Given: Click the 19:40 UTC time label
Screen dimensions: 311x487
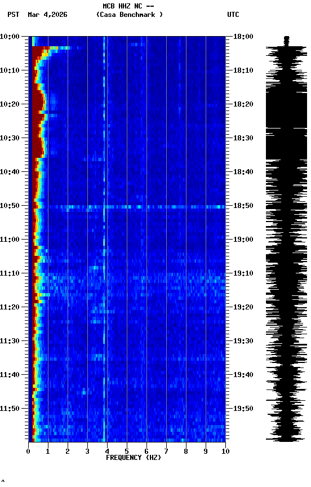Looking at the screenshot, I should pyautogui.click(x=243, y=375).
